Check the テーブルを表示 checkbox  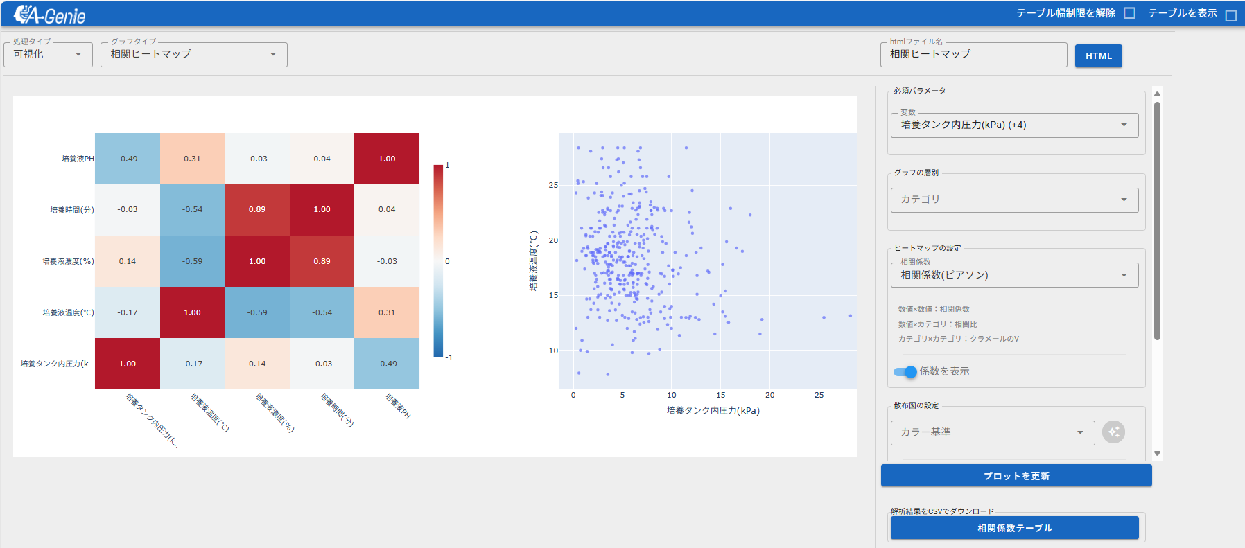tap(1231, 15)
